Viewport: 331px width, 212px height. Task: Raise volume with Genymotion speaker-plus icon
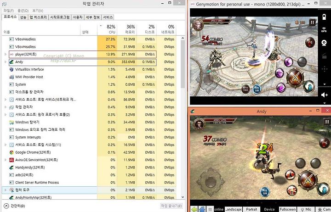(324, 95)
